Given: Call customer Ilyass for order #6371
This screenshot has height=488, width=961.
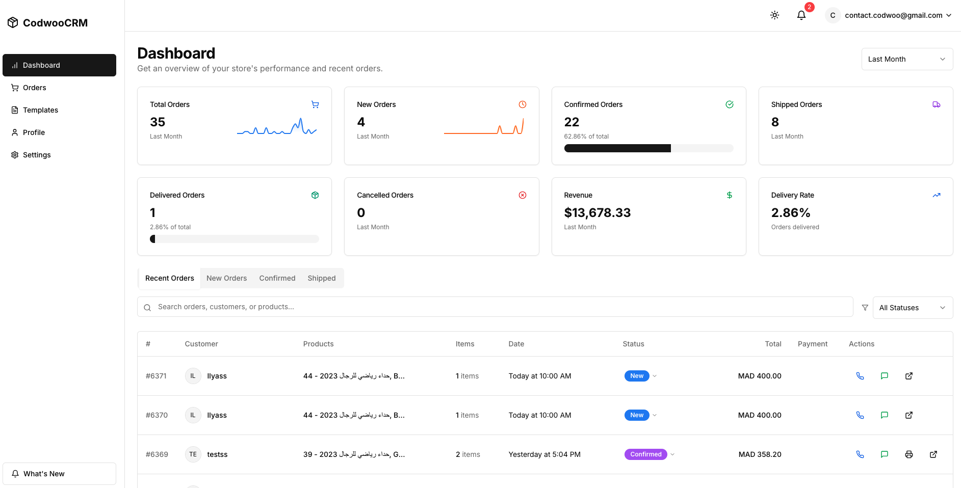Looking at the screenshot, I should click(860, 376).
